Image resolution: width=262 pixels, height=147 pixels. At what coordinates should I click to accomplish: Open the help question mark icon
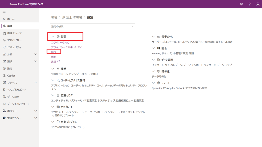pos(250,4)
